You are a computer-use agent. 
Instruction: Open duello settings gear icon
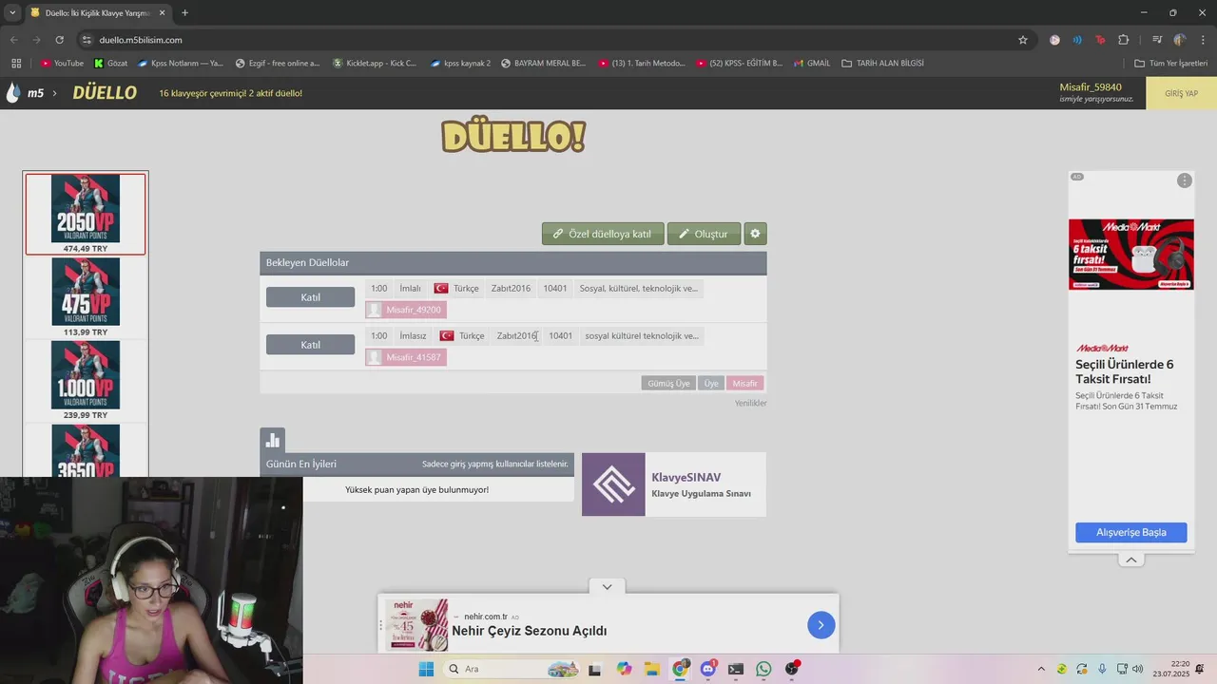pos(755,234)
